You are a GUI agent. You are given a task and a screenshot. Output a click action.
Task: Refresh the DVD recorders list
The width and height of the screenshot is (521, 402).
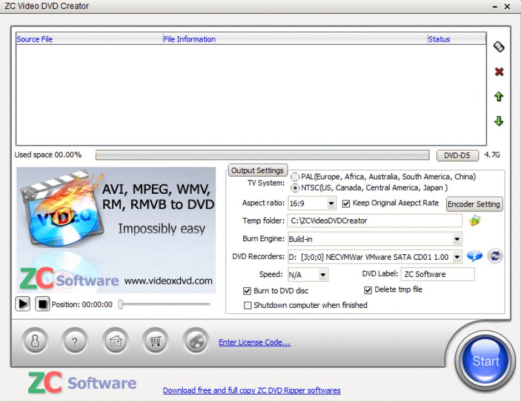(x=495, y=256)
